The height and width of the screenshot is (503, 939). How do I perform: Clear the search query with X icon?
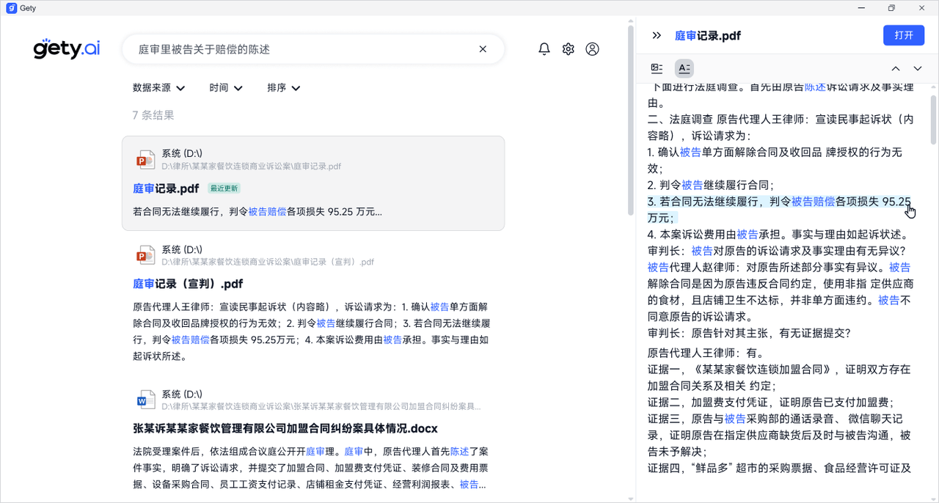tap(483, 49)
